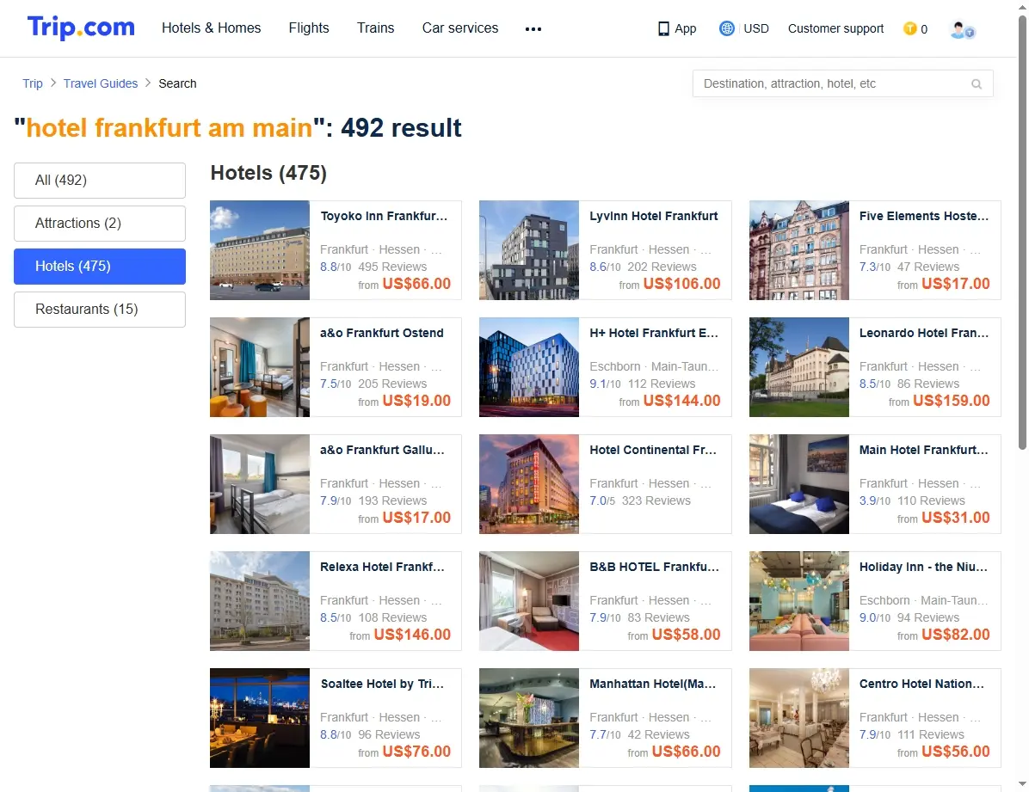
Task: Click the page vertical scrollbar
Action: pos(1022,232)
